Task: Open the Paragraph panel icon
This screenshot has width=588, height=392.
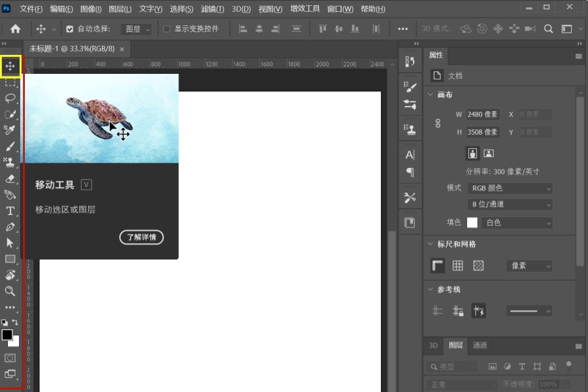Action: 410,172
